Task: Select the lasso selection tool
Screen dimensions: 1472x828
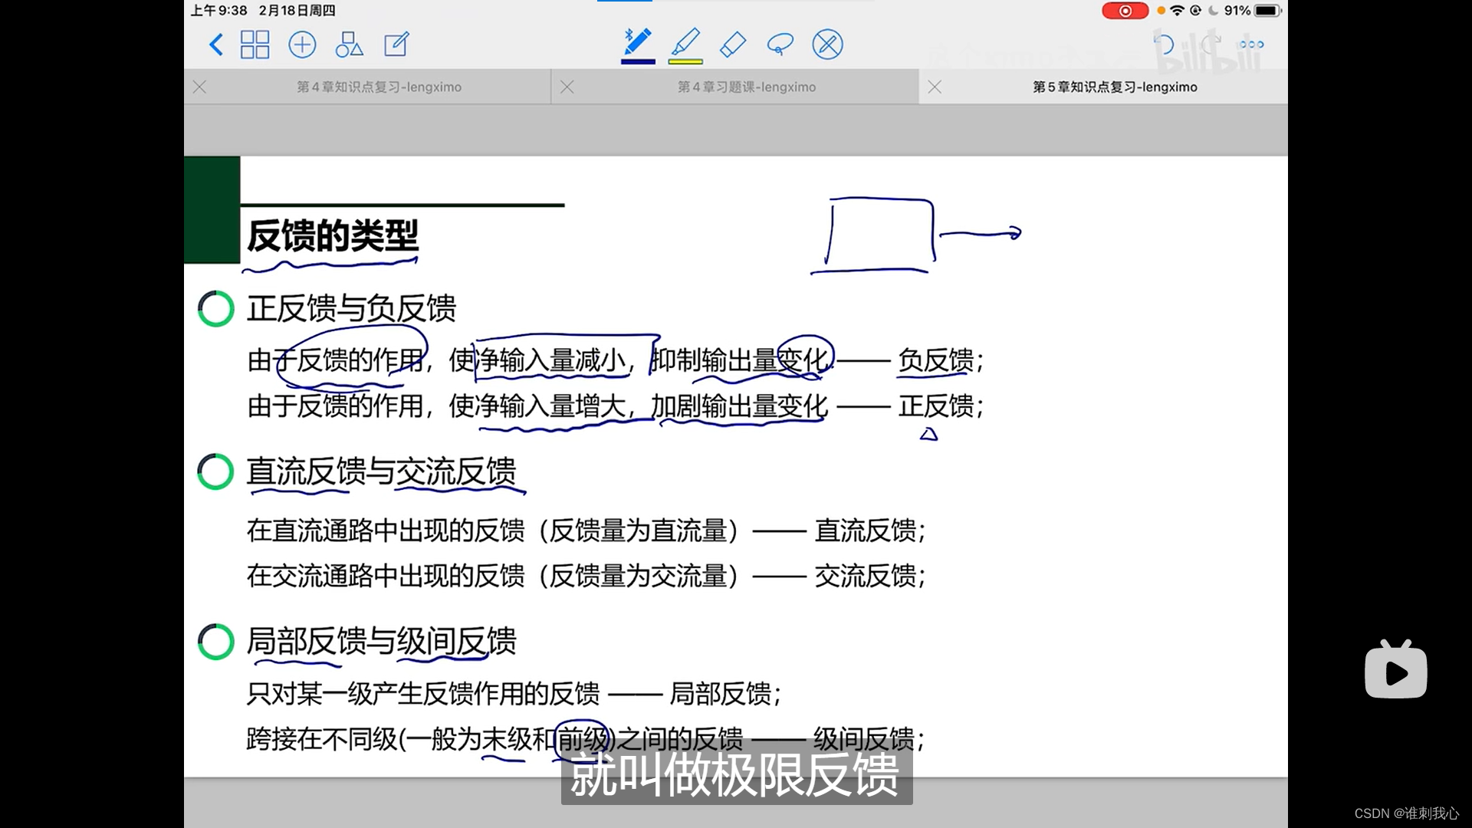Action: pos(780,44)
